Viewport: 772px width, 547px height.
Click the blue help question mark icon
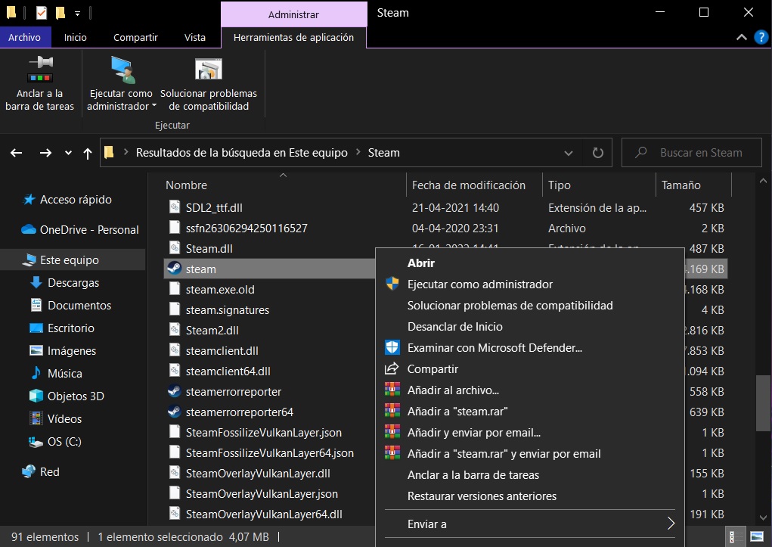(x=760, y=37)
